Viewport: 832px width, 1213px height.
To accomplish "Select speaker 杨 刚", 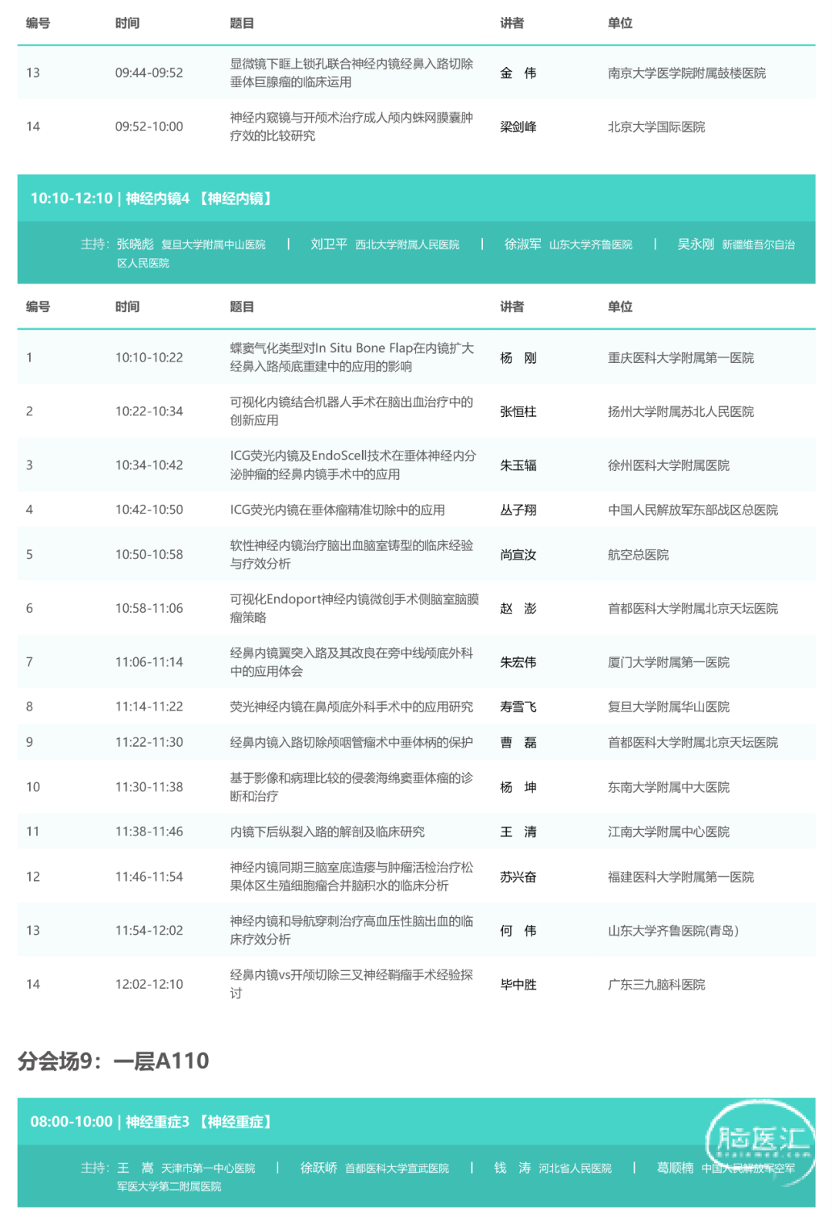I will (x=518, y=358).
